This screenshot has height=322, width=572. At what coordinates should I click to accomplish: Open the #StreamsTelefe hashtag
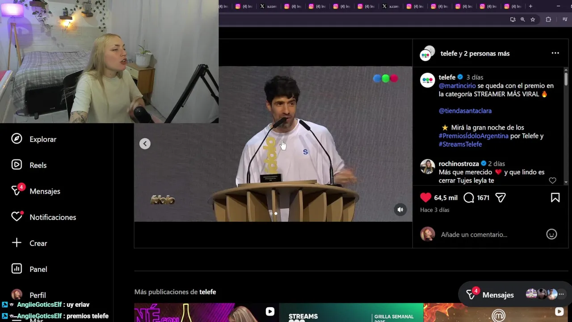460,144
